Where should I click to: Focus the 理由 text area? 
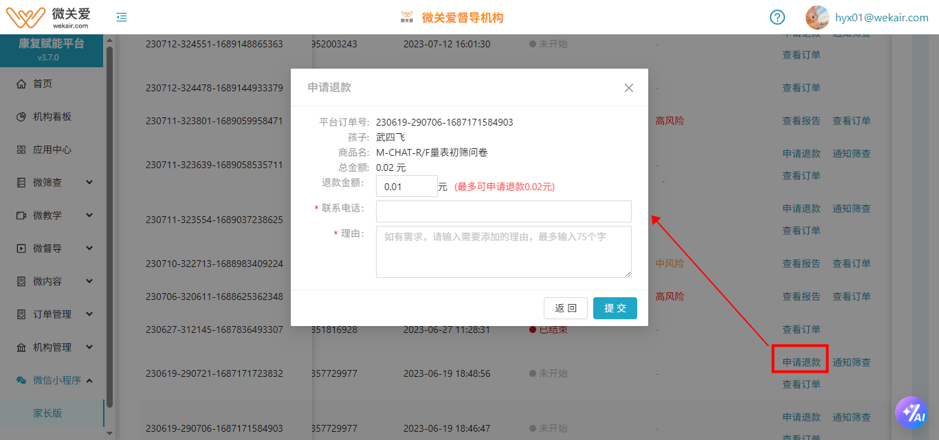click(503, 252)
